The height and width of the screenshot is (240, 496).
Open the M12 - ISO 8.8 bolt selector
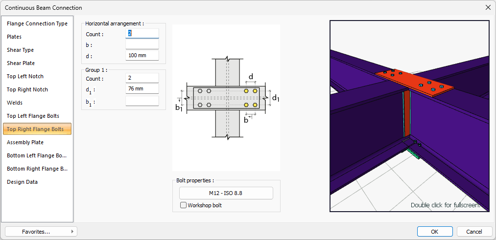[226, 193]
